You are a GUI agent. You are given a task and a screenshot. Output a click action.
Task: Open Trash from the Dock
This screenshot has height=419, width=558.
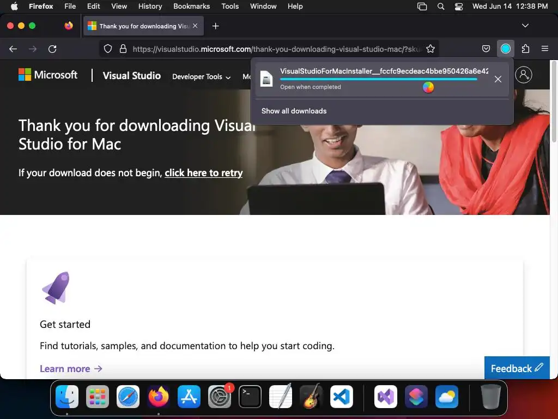[x=491, y=397]
